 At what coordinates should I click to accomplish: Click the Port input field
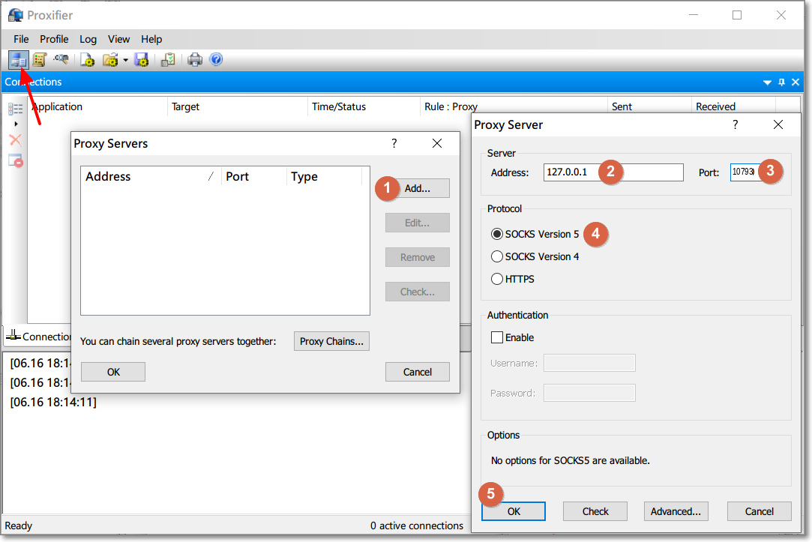[745, 172]
